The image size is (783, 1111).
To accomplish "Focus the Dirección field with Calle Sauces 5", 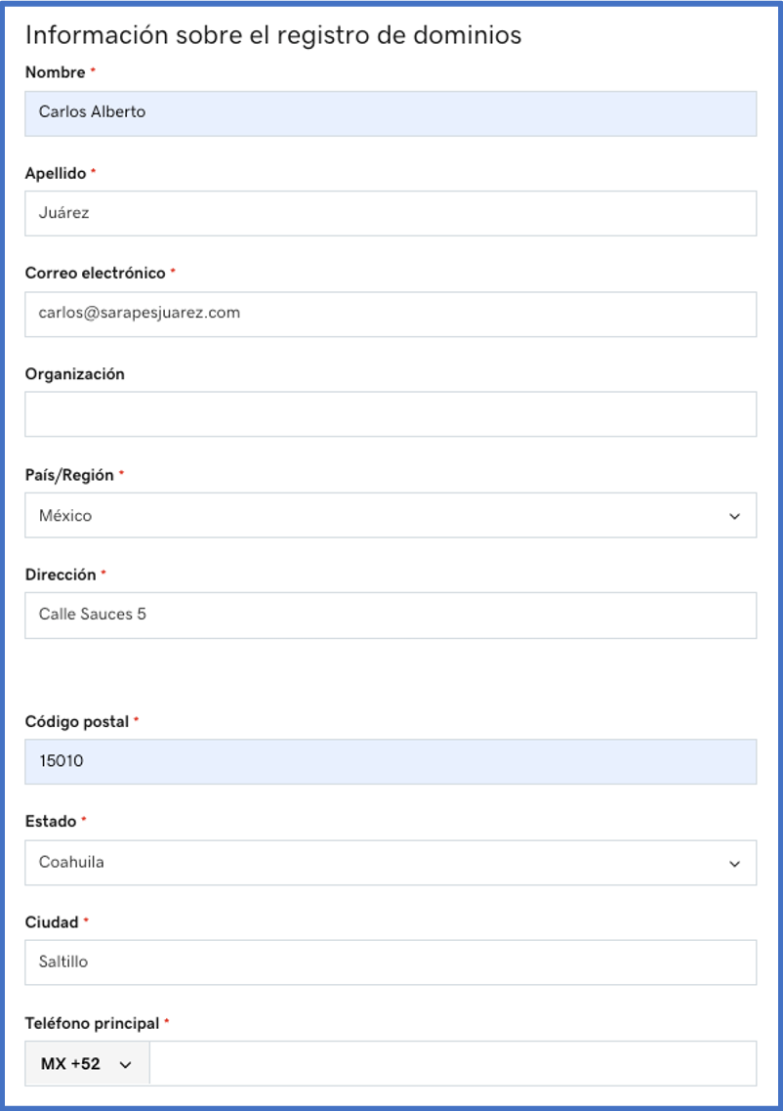I will 390,616.
